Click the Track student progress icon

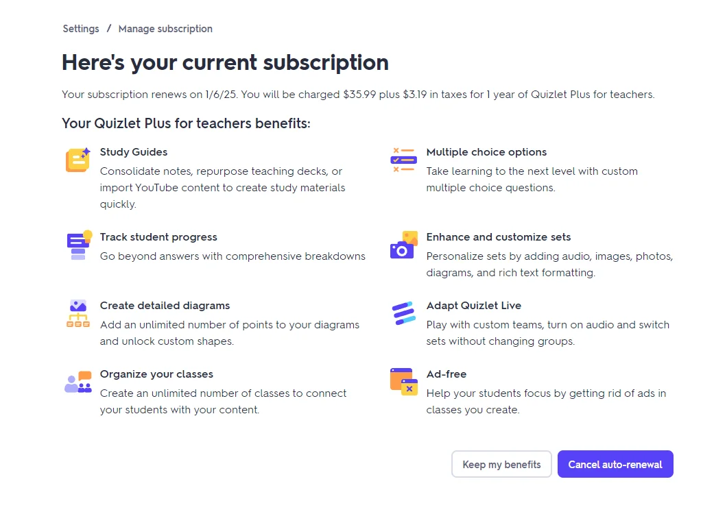(x=79, y=245)
